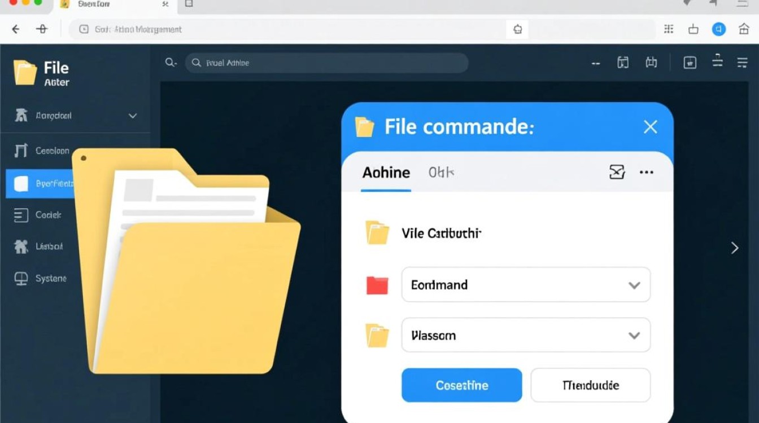The height and width of the screenshot is (423, 759).
Task: Switch to the Aohine tab
Action: tap(386, 173)
